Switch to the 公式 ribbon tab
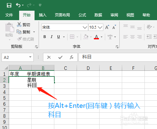The image size is (157, 129). click(x=82, y=15)
